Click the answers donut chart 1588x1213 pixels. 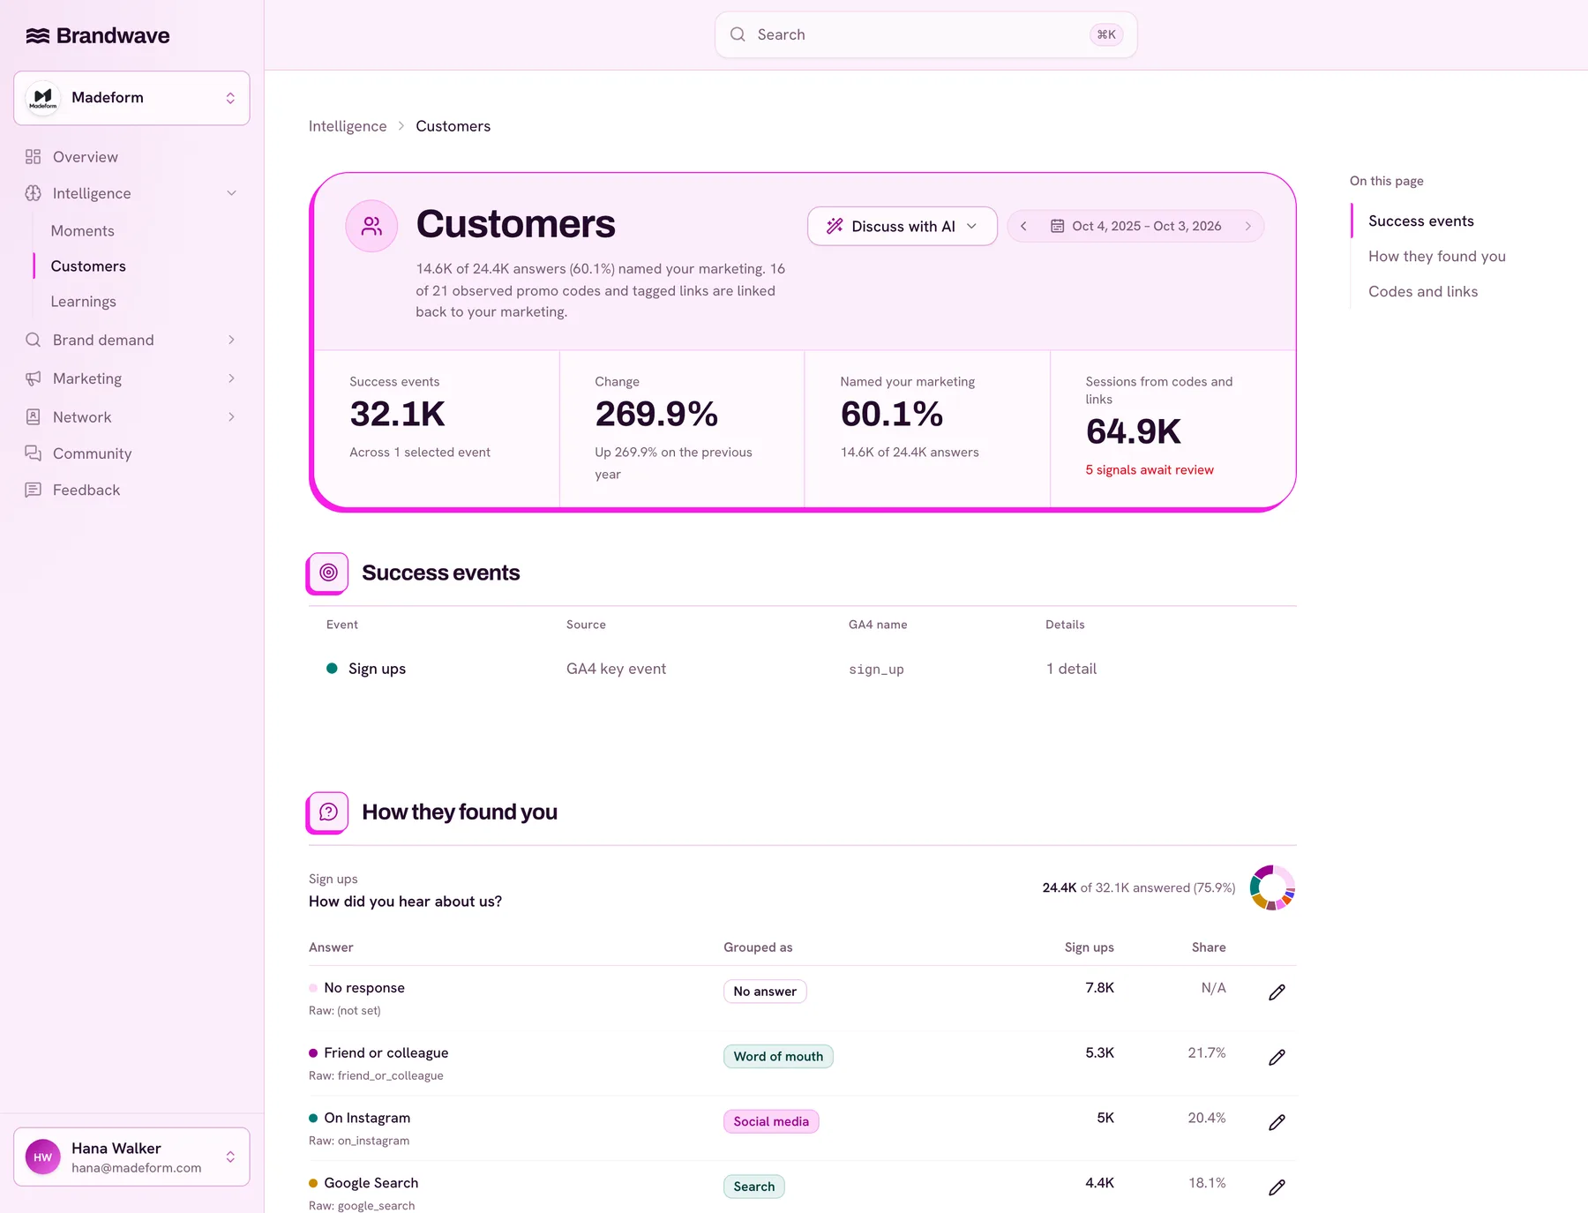(1272, 887)
